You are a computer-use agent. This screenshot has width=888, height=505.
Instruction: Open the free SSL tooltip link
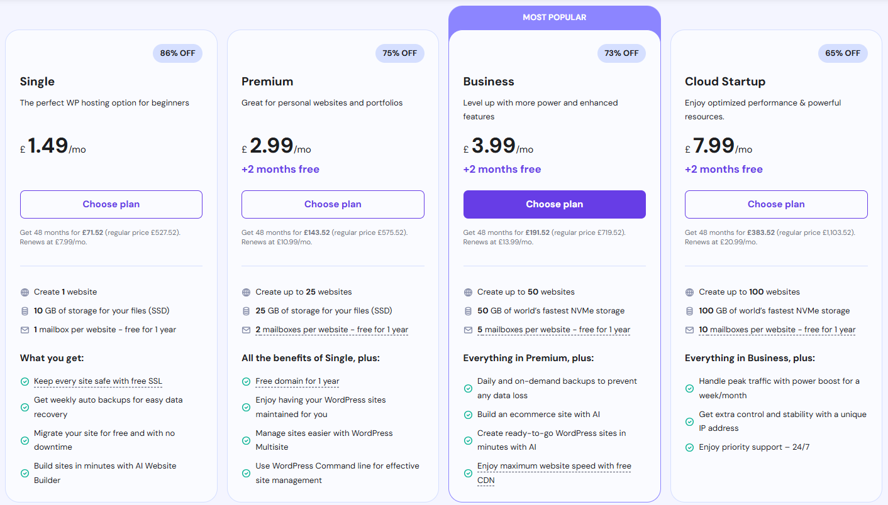pos(97,381)
